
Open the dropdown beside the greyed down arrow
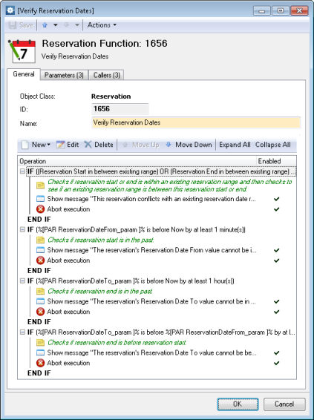tap(77, 25)
